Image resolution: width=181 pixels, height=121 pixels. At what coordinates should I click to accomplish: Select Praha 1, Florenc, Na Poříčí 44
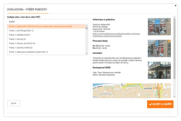[46, 43]
